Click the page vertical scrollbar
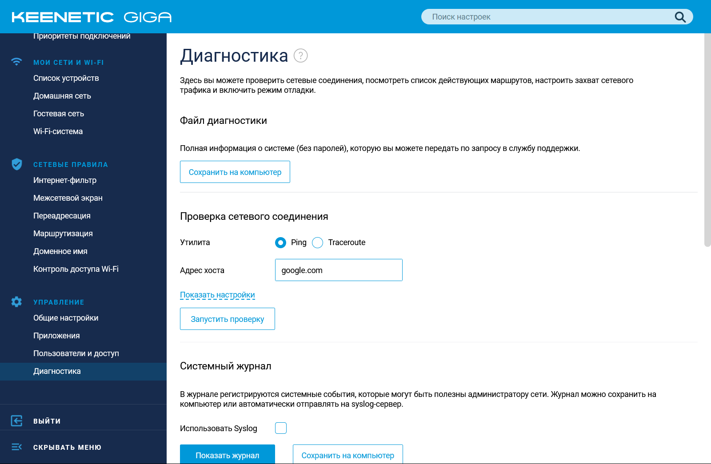Screen dimensions: 711x464 point(707,140)
